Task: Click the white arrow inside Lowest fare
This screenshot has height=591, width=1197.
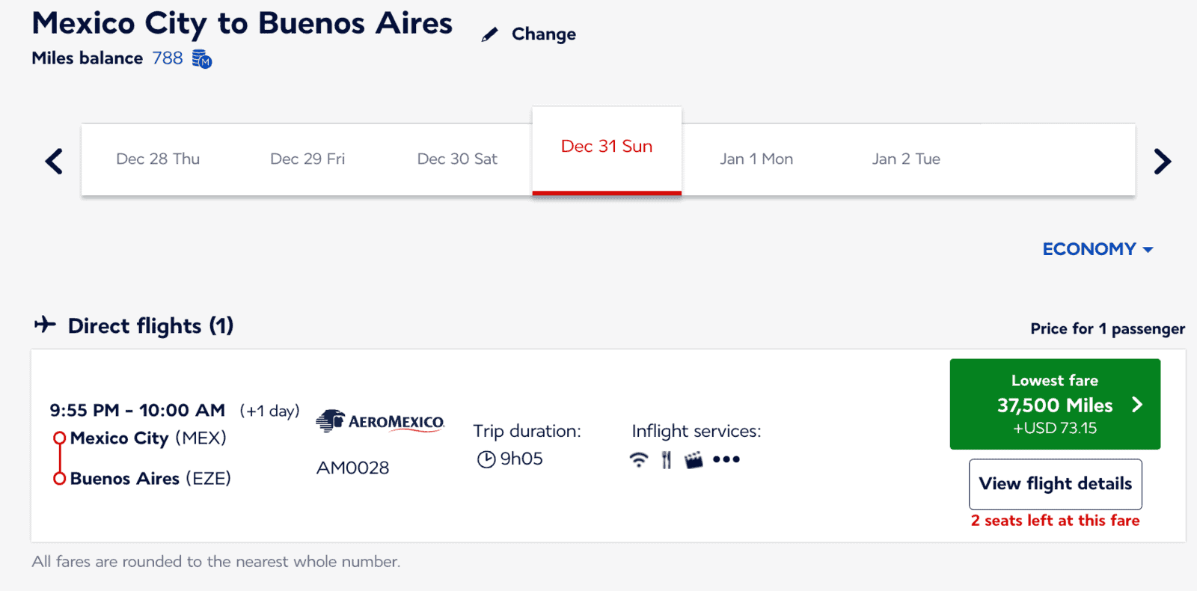Action: pyautogui.click(x=1139, y=405)
